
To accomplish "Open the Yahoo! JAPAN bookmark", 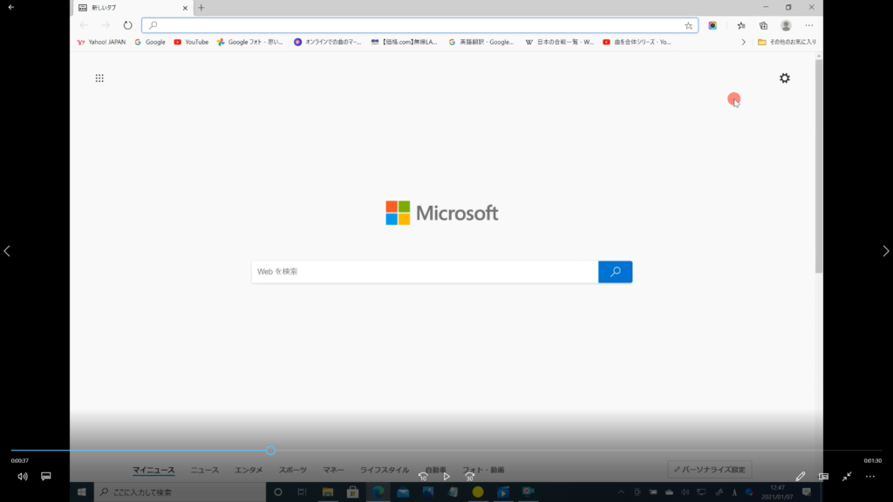I will click(101, 42).
